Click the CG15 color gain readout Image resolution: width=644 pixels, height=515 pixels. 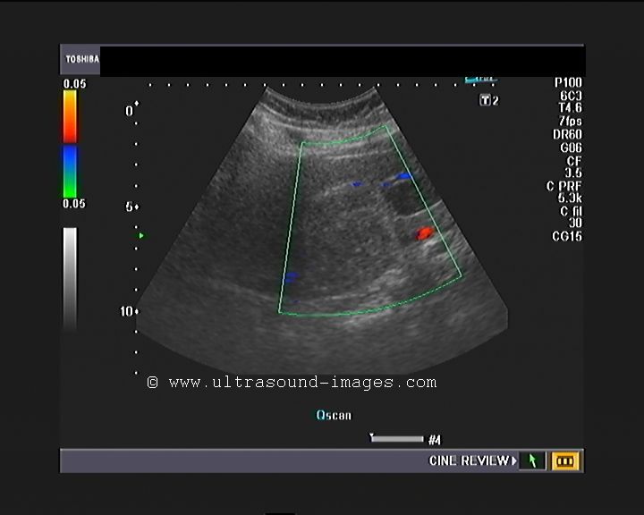tap(568, 236)
